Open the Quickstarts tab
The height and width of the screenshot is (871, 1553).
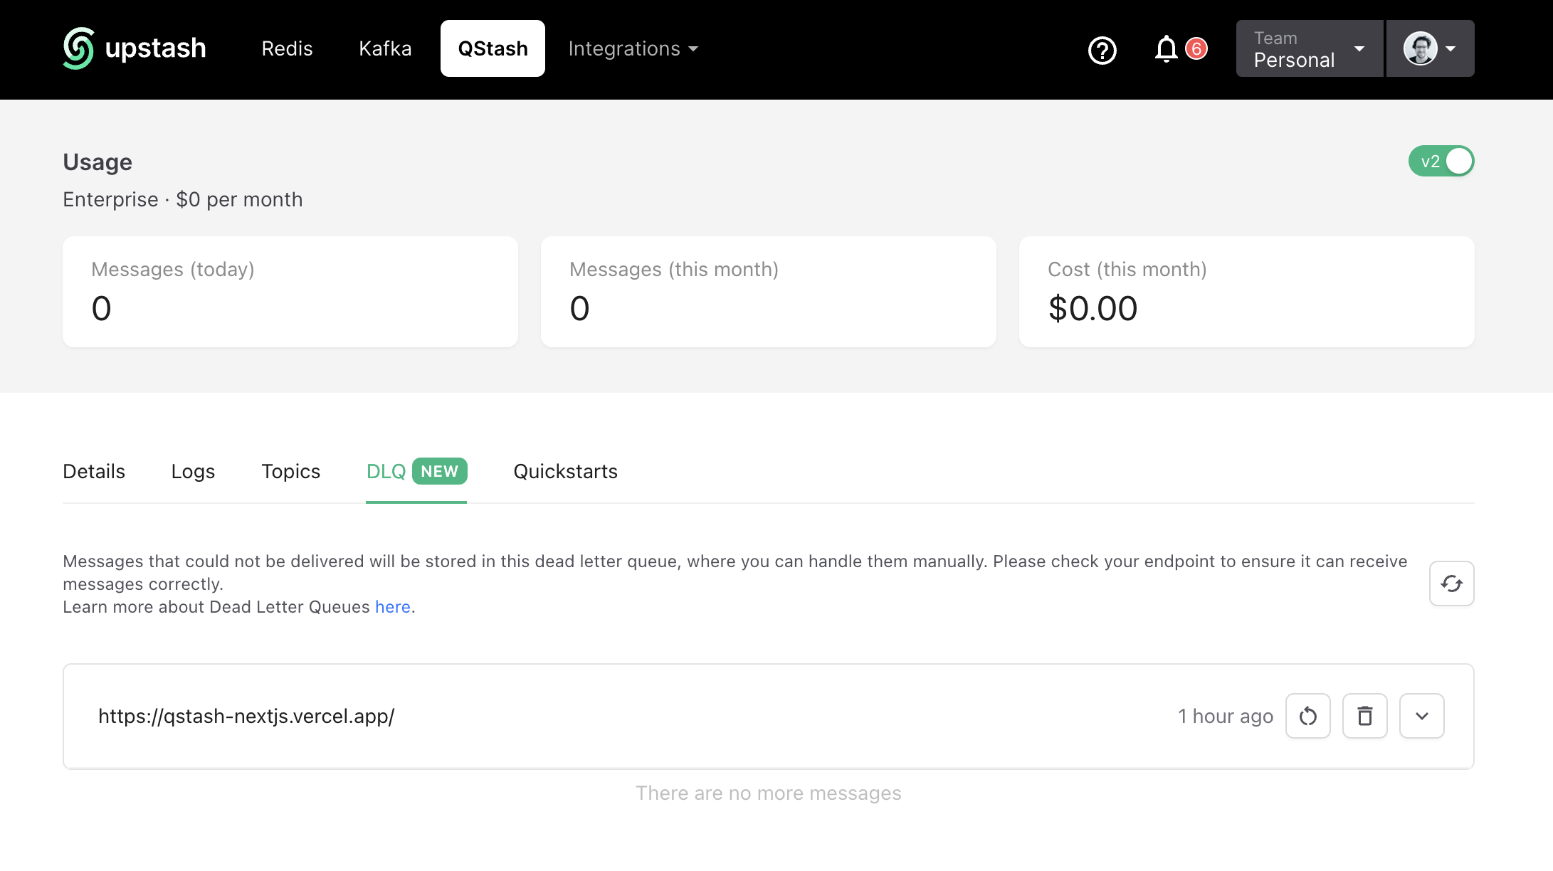point(565,471)
